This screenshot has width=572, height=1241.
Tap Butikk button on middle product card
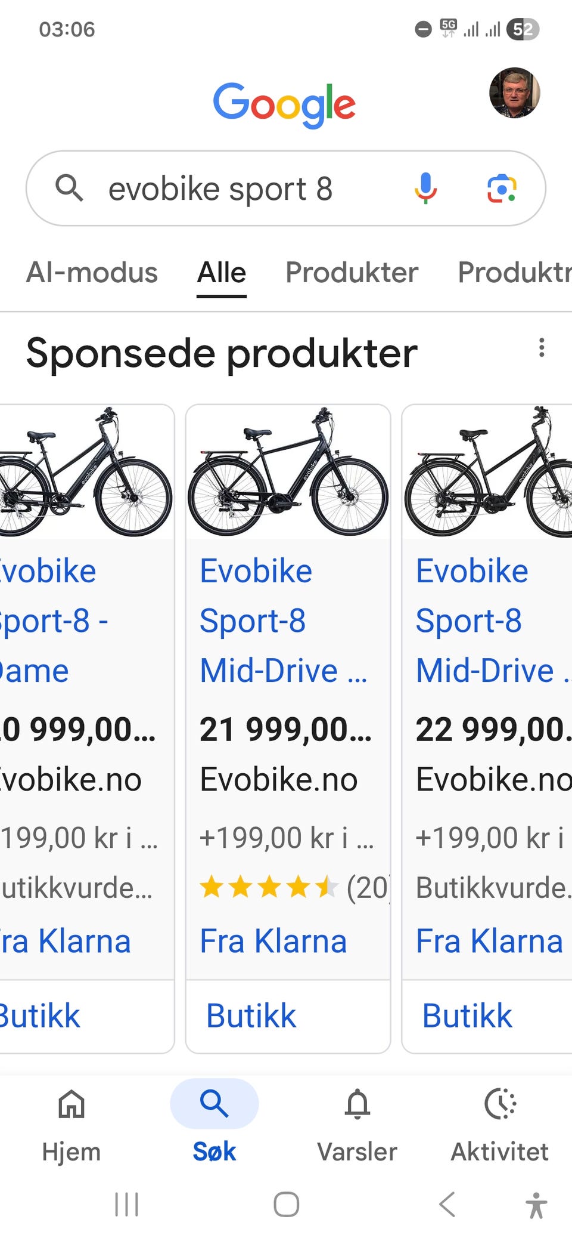coord(251,1016)
